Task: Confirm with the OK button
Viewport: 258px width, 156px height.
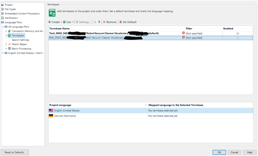Action: coord(219,152)
